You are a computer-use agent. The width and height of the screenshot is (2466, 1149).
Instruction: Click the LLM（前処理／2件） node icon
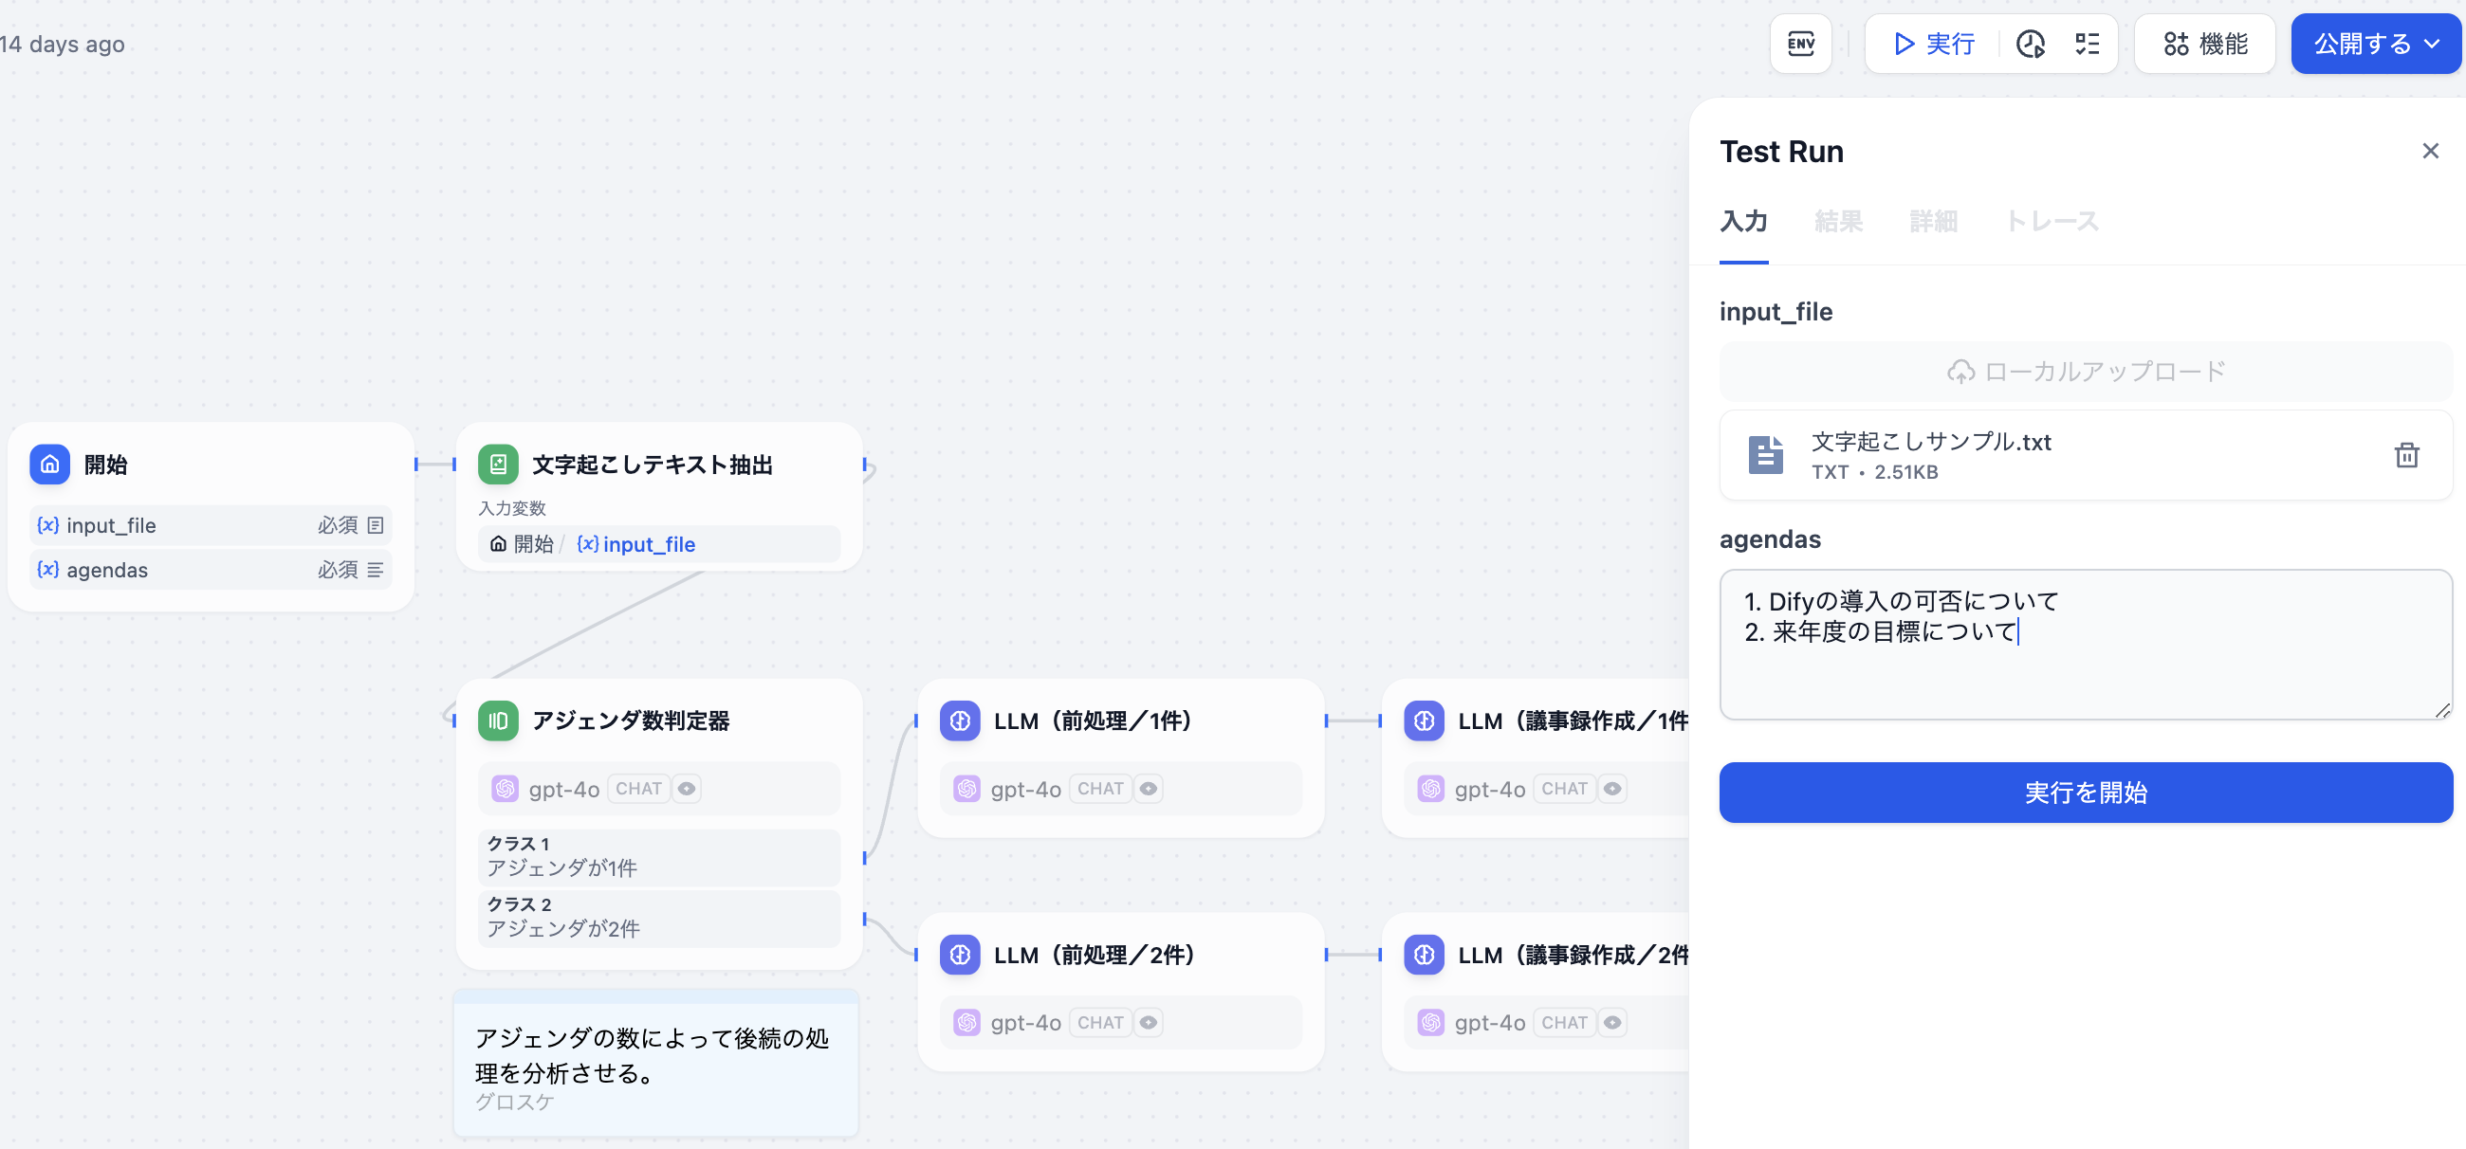coord(959,955)
